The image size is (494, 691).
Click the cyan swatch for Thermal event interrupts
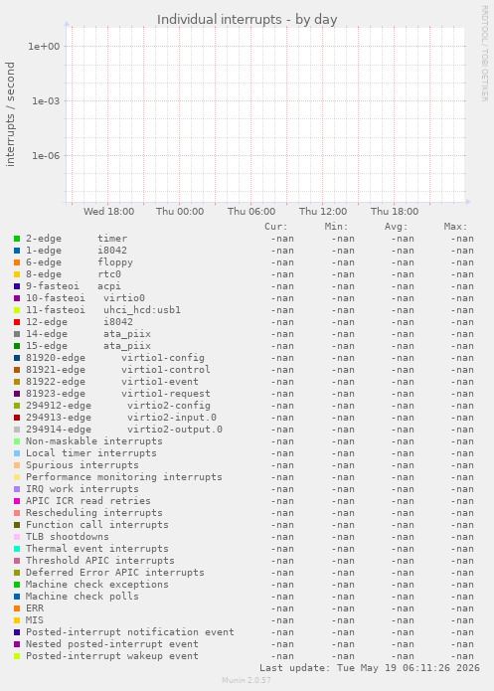point(17,549)
